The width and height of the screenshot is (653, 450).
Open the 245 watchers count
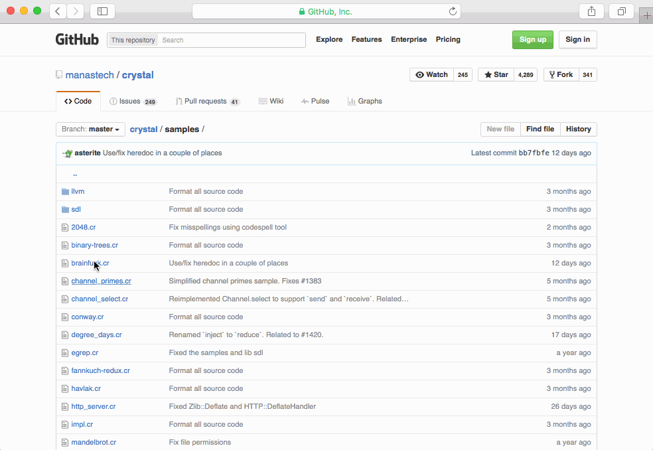[463, 74]
